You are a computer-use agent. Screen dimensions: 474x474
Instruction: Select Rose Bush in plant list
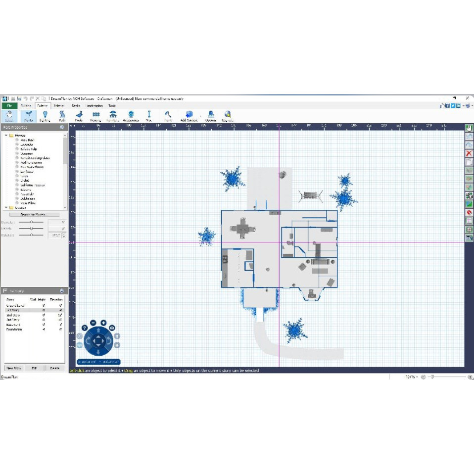click(x=27, y=140)
